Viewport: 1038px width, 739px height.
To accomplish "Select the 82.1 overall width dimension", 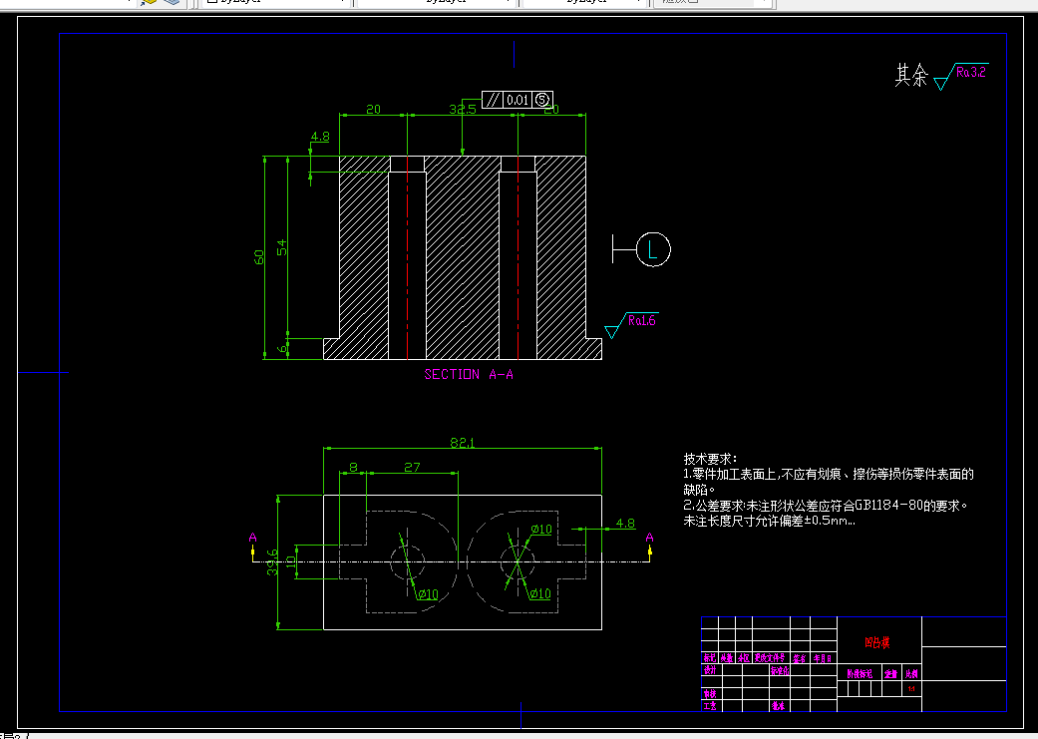I will (462, 443).
